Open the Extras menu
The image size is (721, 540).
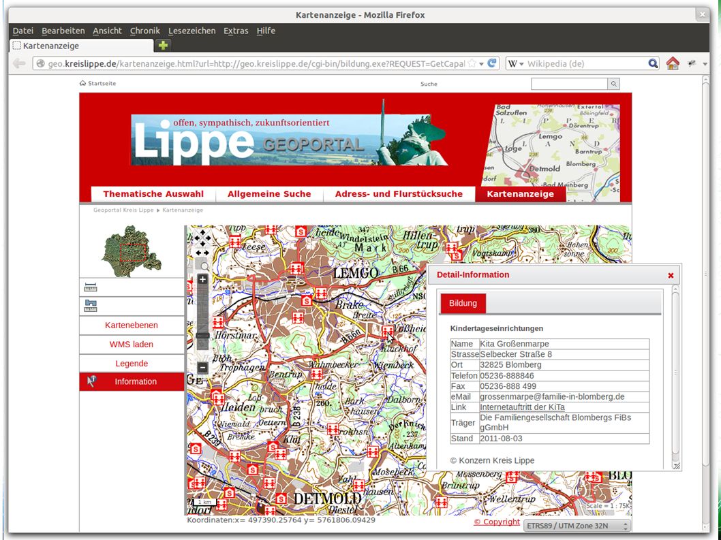tap(236, 31)
